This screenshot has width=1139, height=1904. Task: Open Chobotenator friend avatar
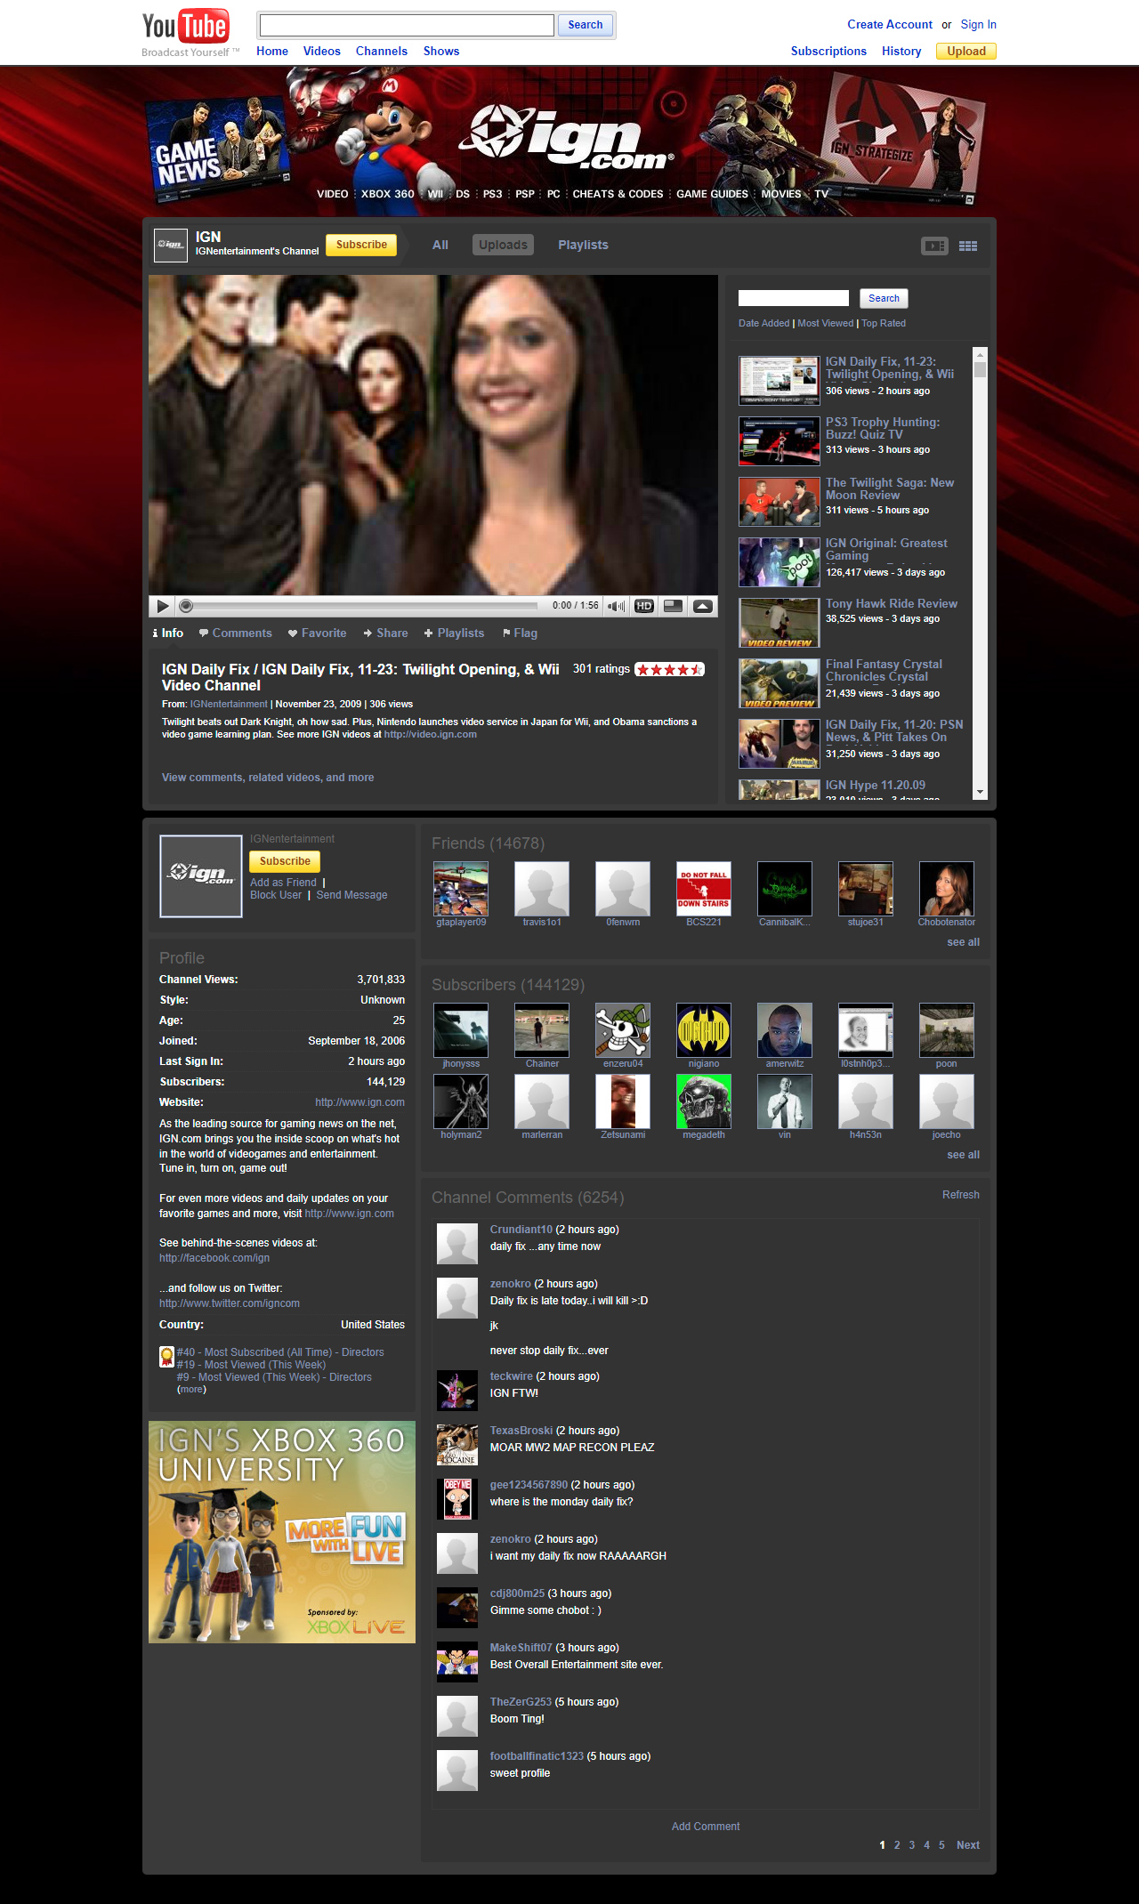tap(947, 889)
